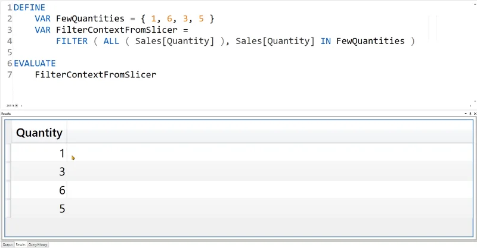Select the result cell with value 5
477x248 pixels.
39,209
